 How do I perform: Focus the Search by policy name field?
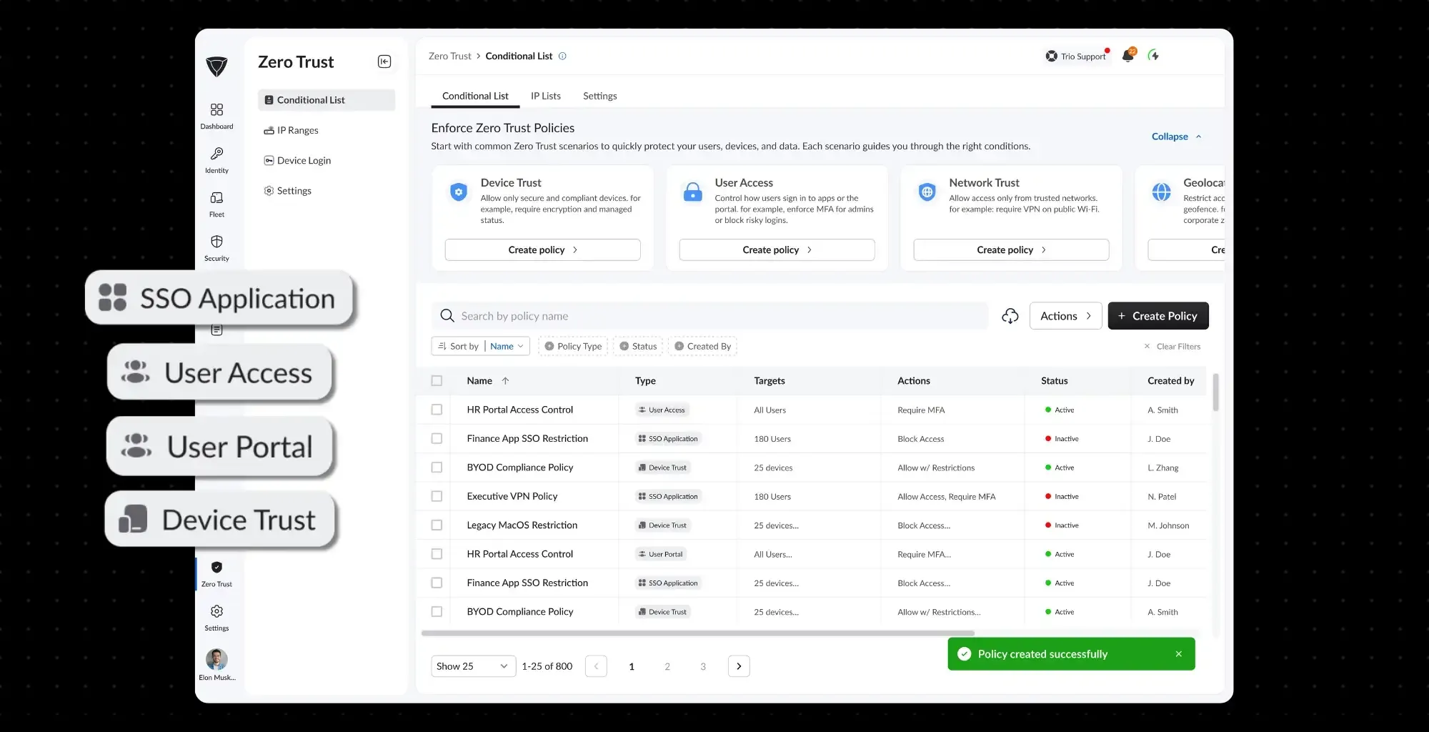click(x=709, y=316)
